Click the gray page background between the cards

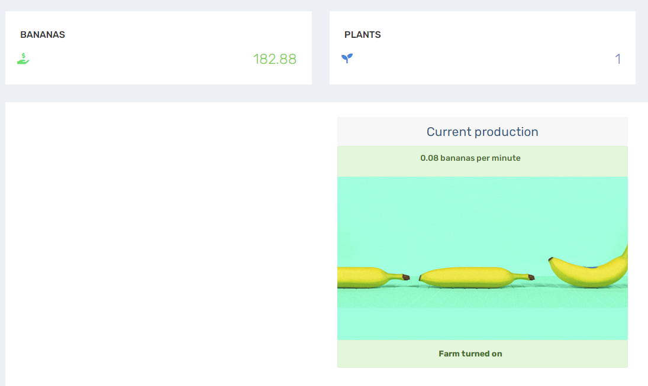point(321,48)
